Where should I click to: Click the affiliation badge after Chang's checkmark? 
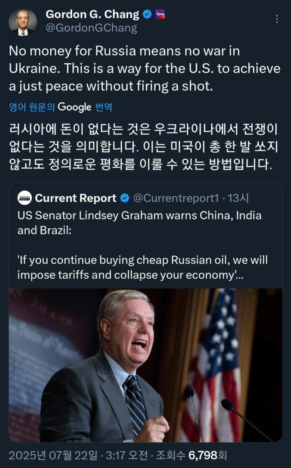coord(160,15)
